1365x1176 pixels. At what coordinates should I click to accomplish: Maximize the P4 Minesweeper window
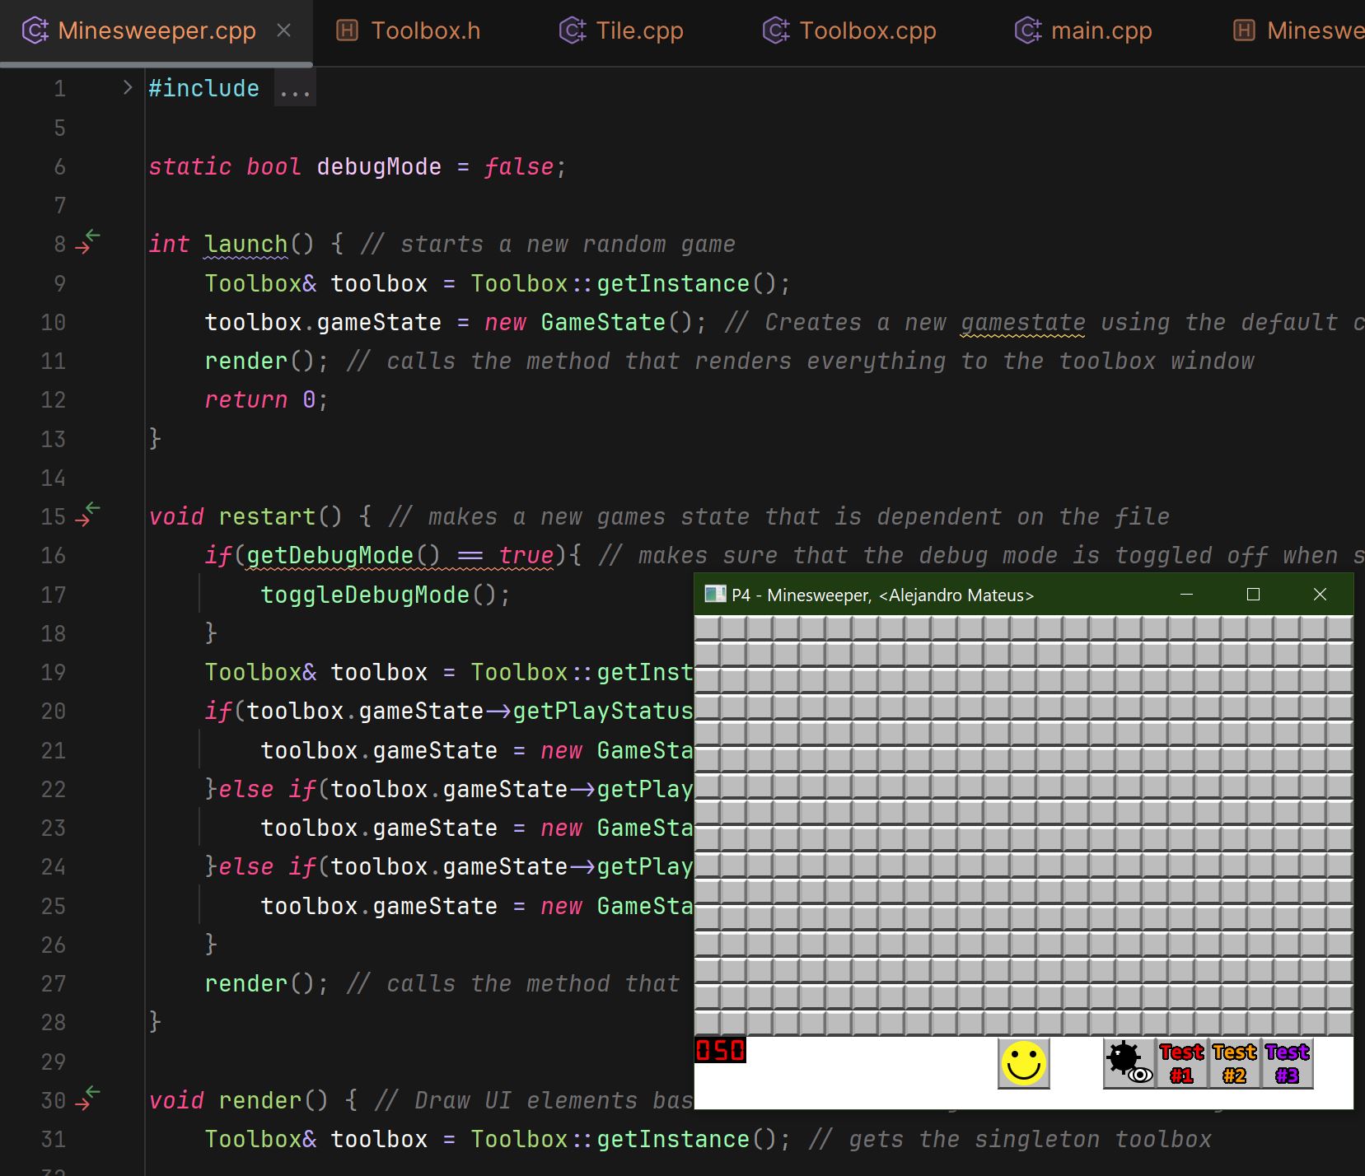pyautogui.click(x=1253, y=595)
